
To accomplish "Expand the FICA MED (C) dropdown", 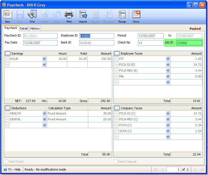I will click(168, 119).
